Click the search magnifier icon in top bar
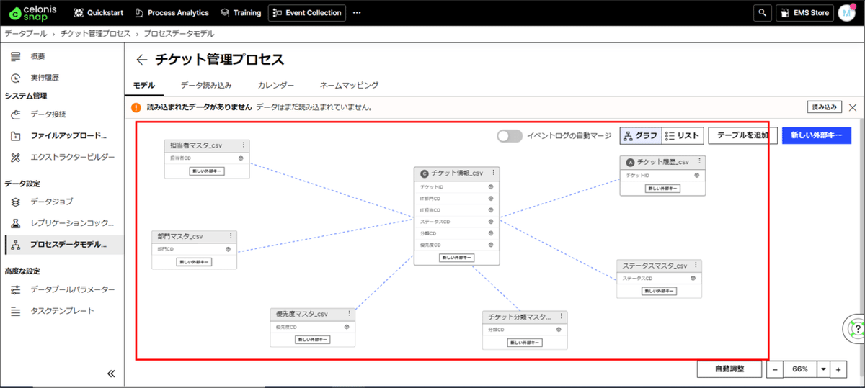Image resolution: width=865 pixels, height=388 pixels. click(x=762, y=13)
